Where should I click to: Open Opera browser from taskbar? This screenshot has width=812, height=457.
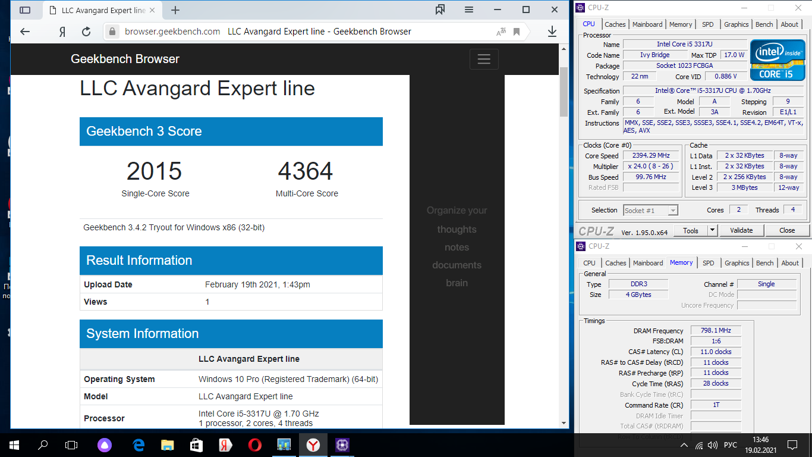click(x=254, y=445)
